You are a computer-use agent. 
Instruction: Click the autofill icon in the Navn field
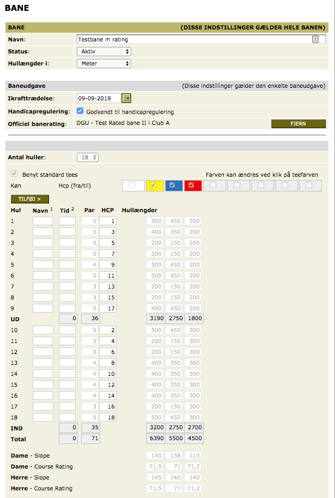pos(315,39)
